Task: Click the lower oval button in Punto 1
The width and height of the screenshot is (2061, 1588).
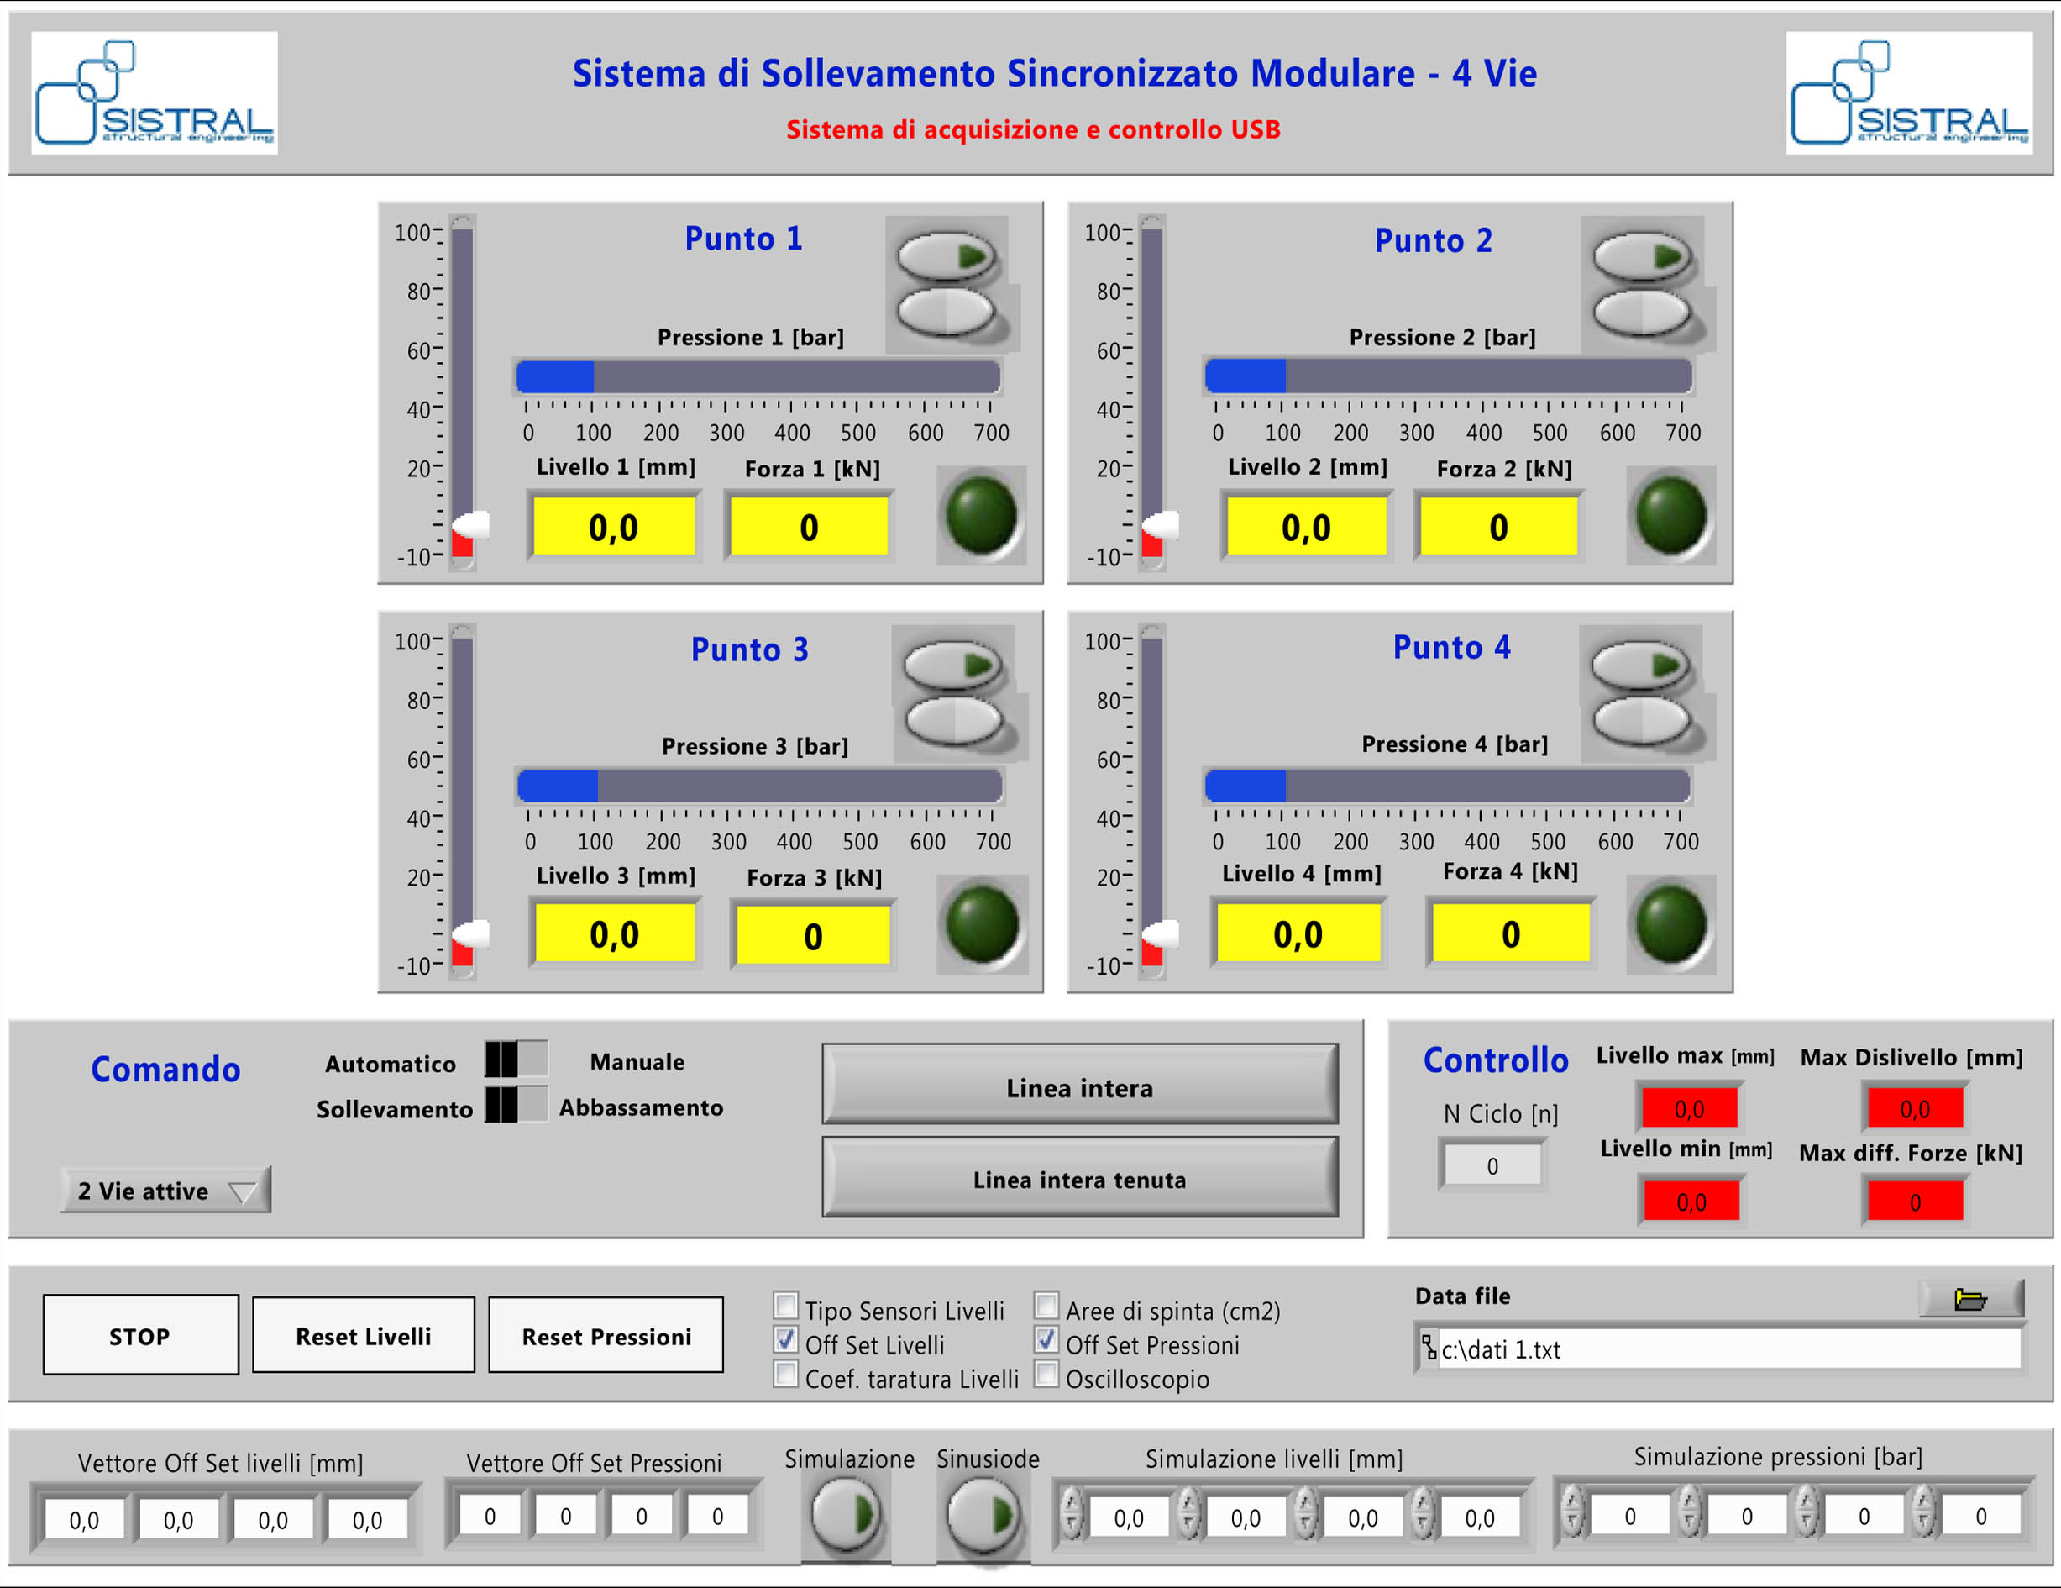Action: [947, 312]
